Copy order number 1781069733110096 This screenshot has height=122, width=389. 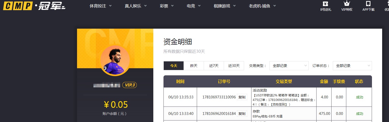click(x=242, y=97)
